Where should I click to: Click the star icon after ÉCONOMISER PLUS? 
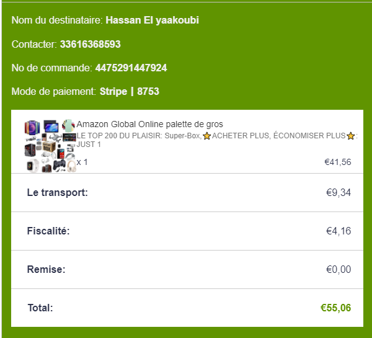tap(350, 136)
